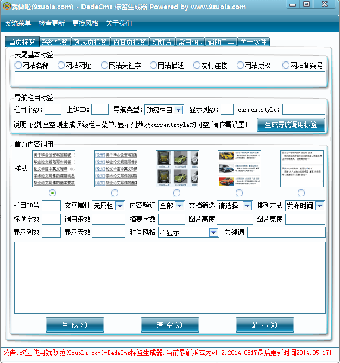Click the large generated code output area
The height and width of the screenshot is (363, 340).
170,278
